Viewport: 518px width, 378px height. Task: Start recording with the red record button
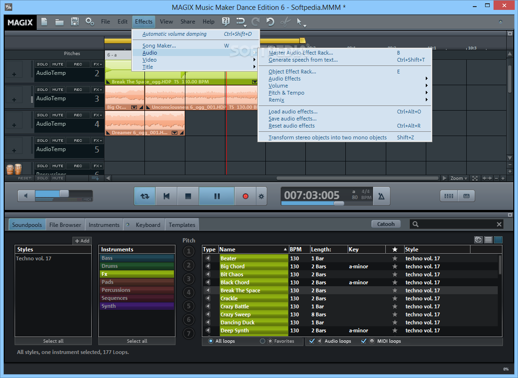(x=246, y=196)
